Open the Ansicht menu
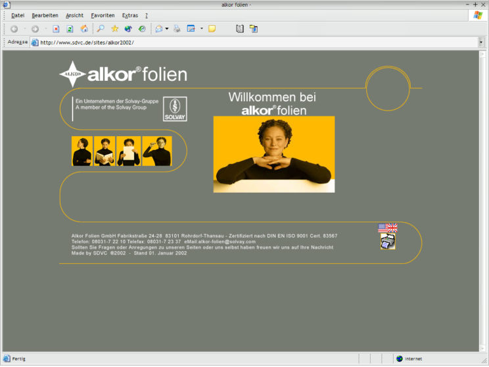The height and width of the screenshot is (367, 489). pos(74,15)
